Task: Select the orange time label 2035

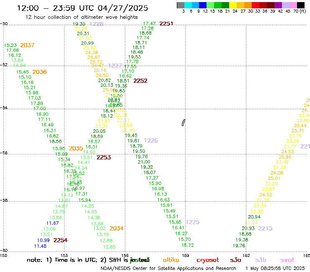Action: (76, 149)
